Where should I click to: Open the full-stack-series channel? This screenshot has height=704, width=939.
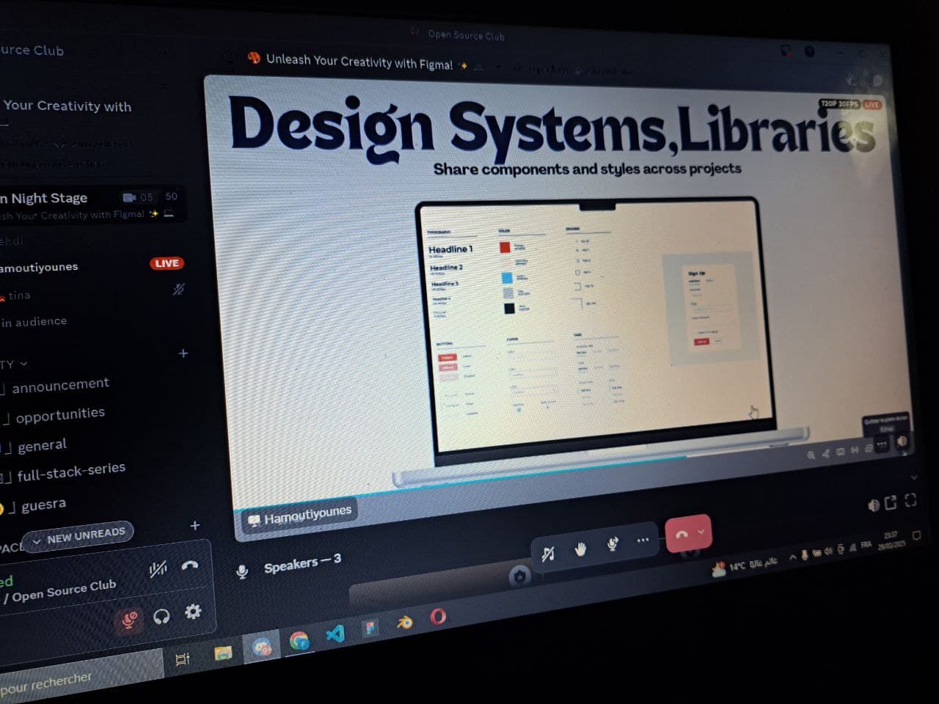(x=70, y=472)
